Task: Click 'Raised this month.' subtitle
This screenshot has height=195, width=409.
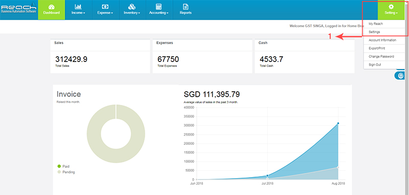Action: [69, 102]
